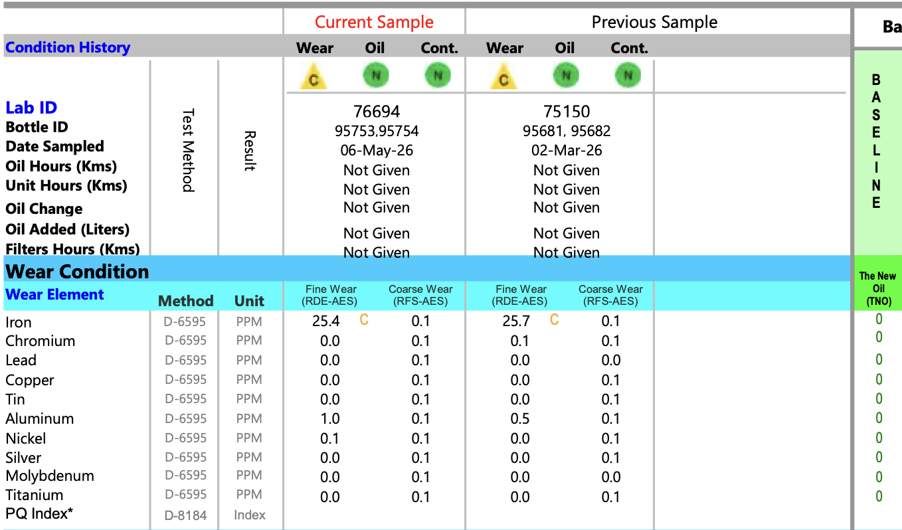Click Aluminum previous fine wear value 0.5

pyautogui.click(x=520, y=419)
